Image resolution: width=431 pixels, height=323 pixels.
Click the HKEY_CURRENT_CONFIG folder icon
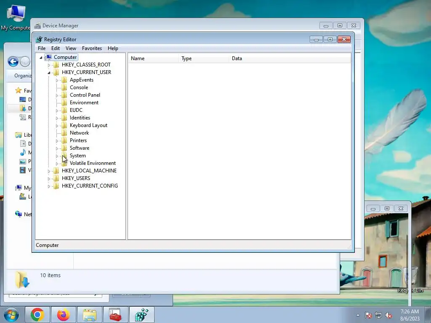point(56,185)
